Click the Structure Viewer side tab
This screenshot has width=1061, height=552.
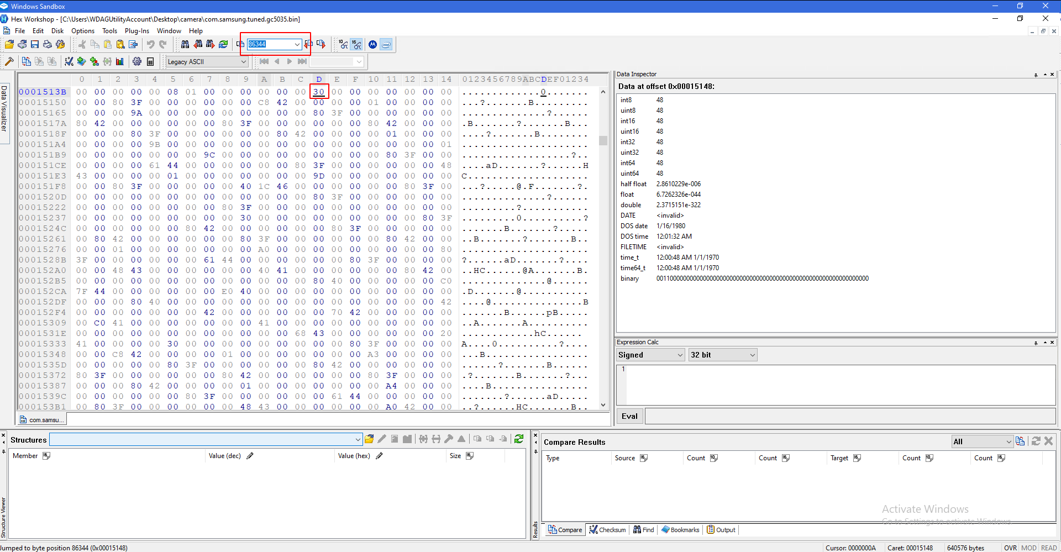pos(4,517)
